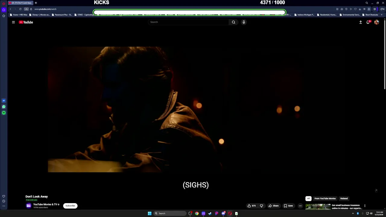Select the Don't Look Away browser tab

(x=20, y=3)
